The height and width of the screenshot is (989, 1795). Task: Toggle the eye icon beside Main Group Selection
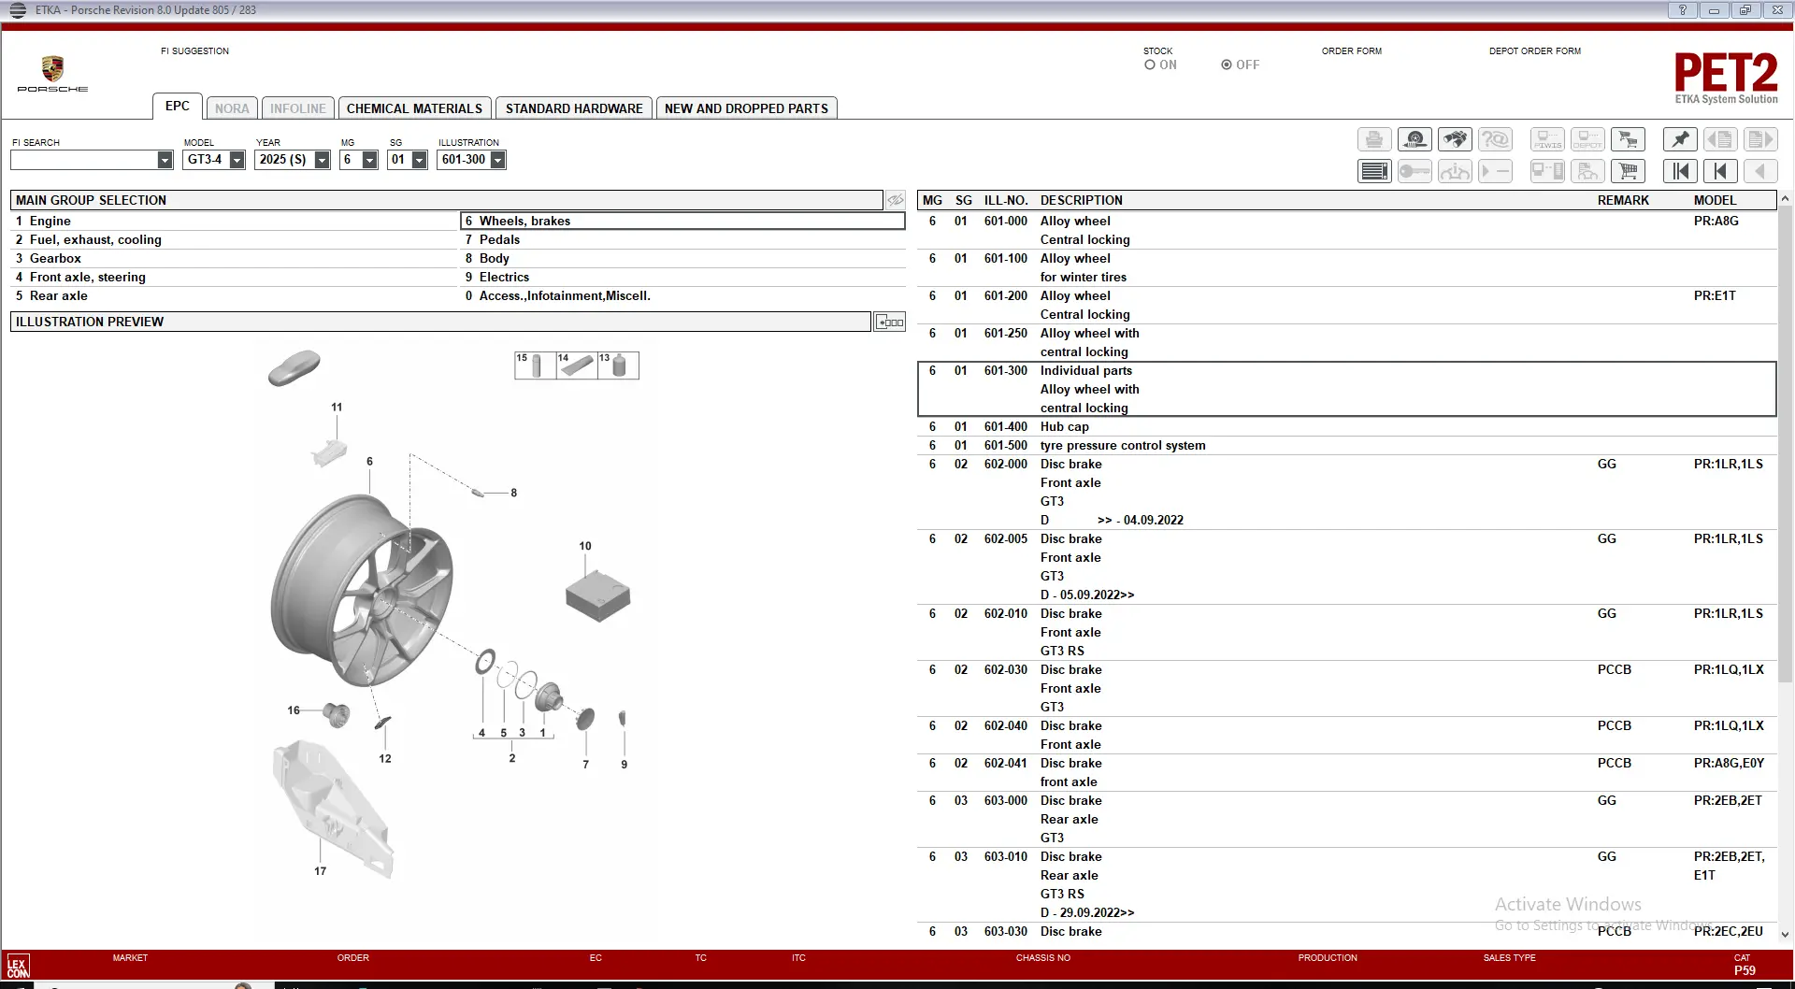coord(895,200)
